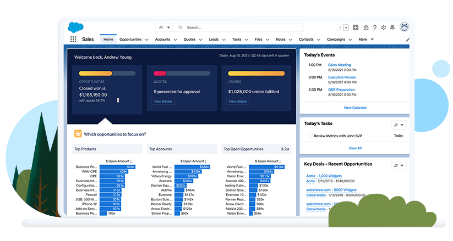Click the Opportunities quota progress bar
The image size is (453, 241).
[x=107, y=73]
